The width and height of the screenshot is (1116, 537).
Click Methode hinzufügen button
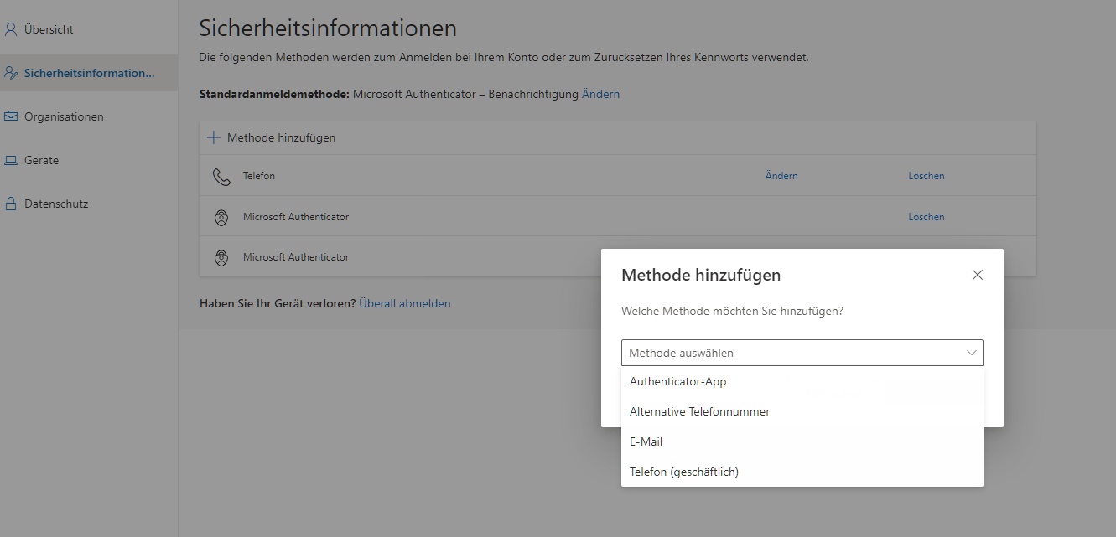272,137
